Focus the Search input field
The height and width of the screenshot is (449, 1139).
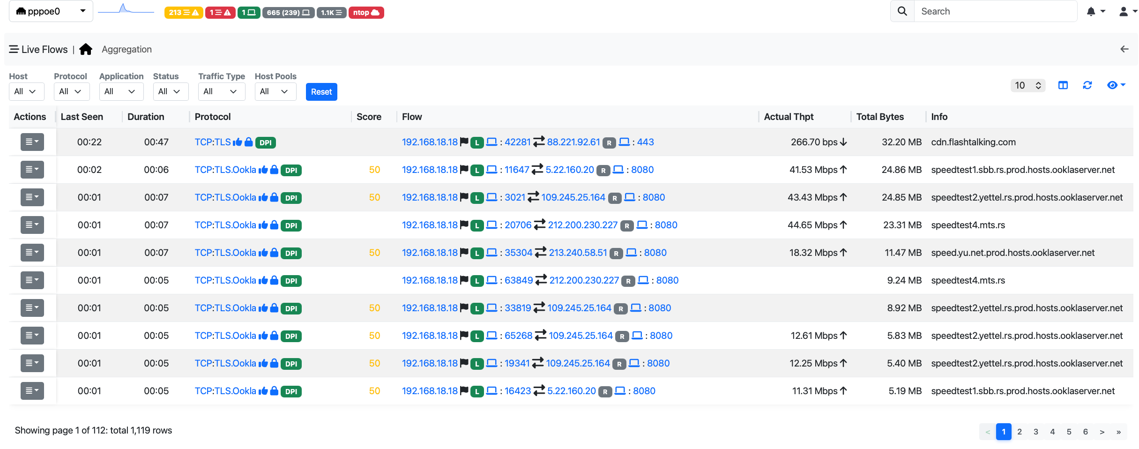coord(995,11)
